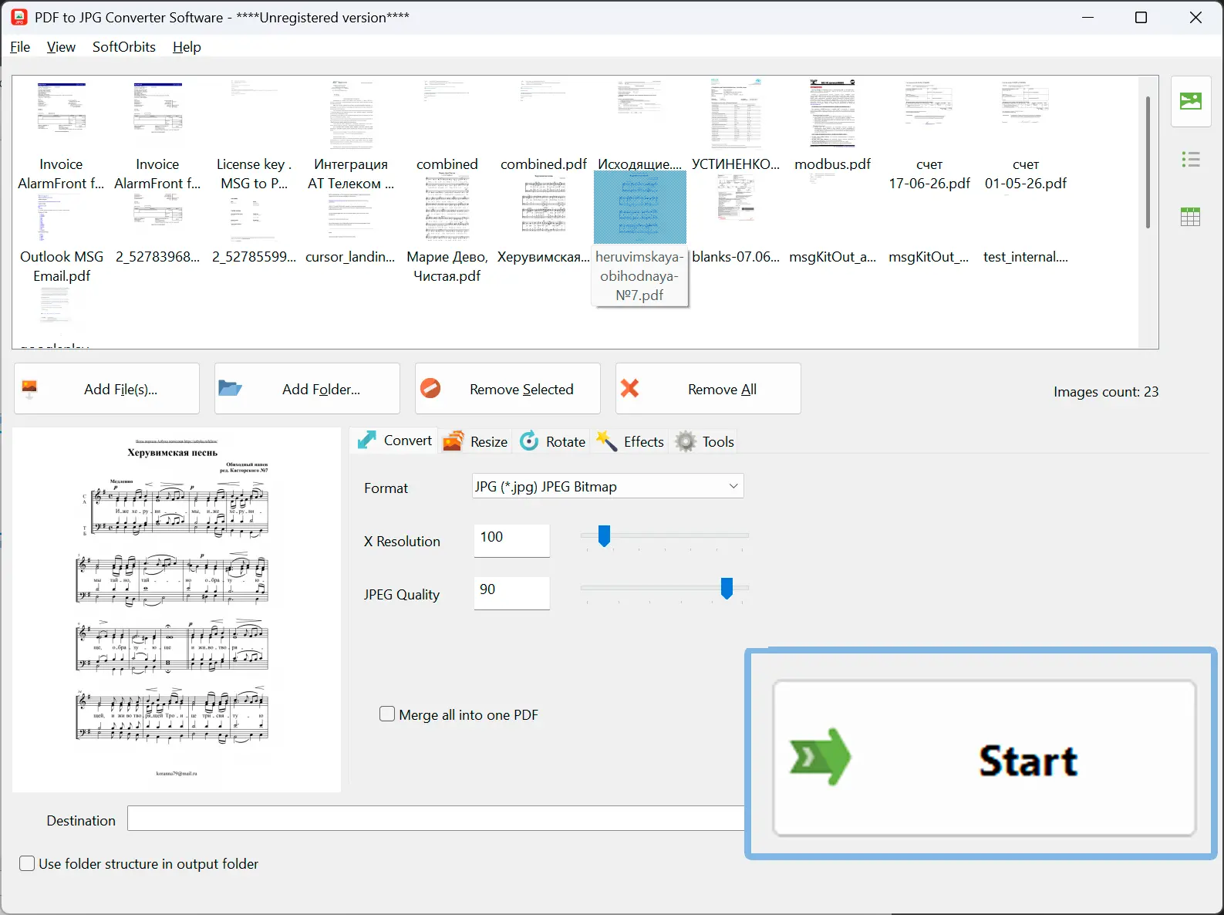The width and height of the screenshot is (1224, 915).
Task: Select the 2_52785599... file thumbnail
Action: (254, 229)
